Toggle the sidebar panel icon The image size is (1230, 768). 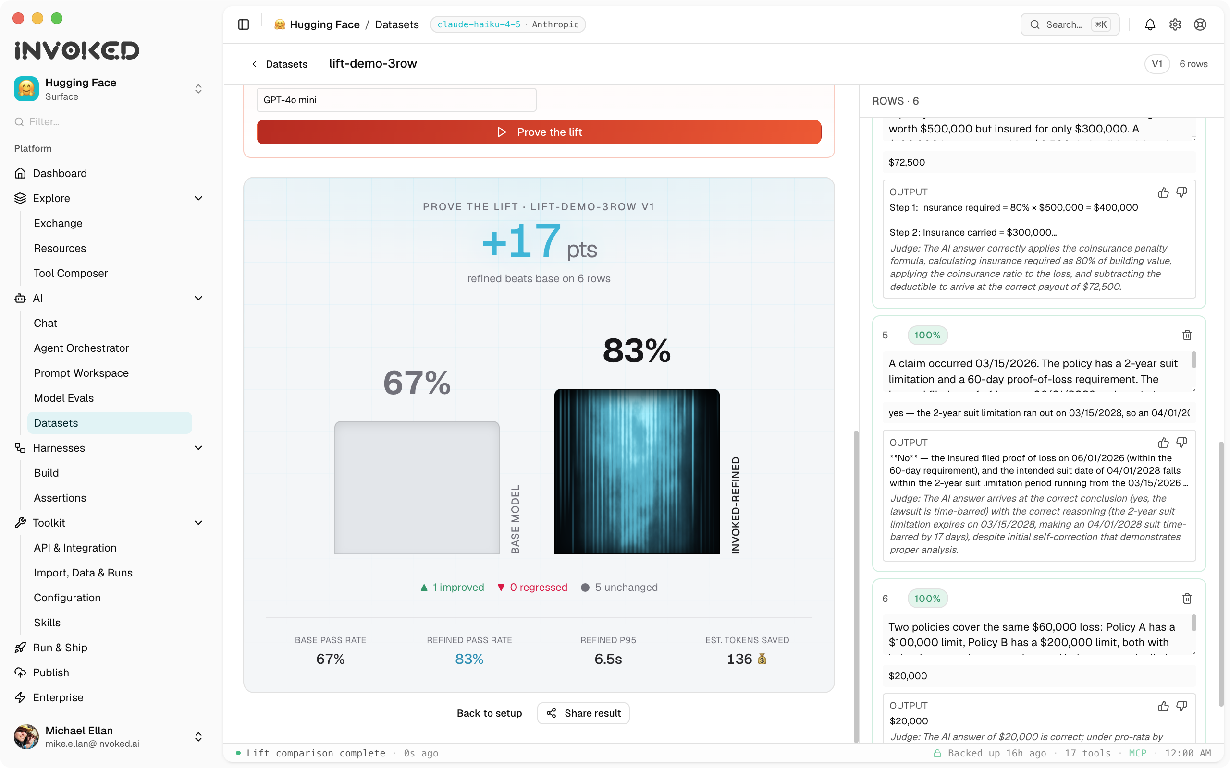pyautogui.click(x=244, y=24)
